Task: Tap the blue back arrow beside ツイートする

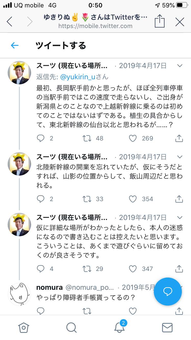Action: (15, 45)
